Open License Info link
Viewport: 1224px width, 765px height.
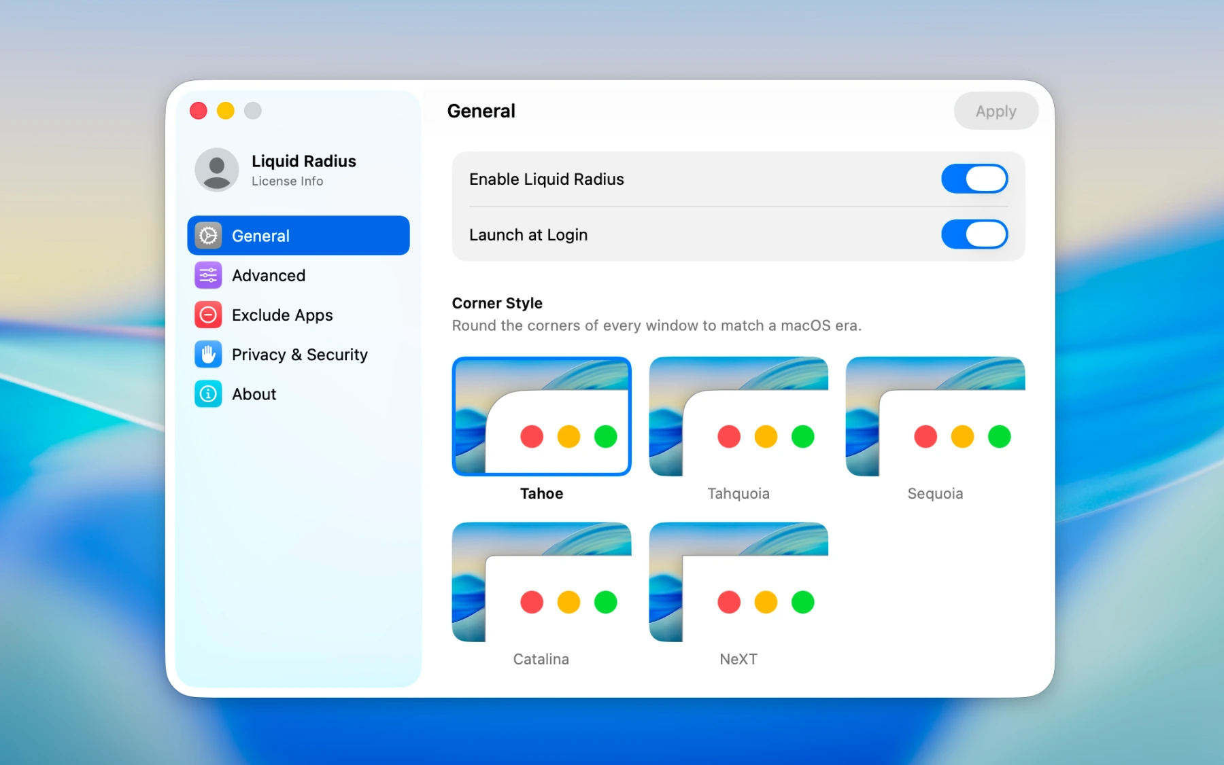click(x=287, y=181)
